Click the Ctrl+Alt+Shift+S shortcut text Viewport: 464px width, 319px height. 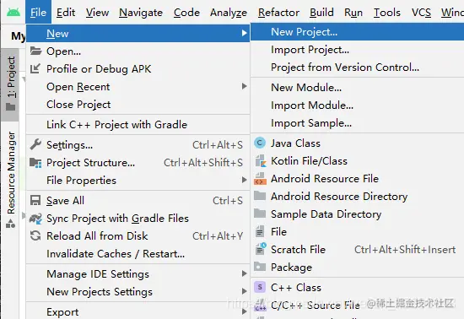pos(203,163)
